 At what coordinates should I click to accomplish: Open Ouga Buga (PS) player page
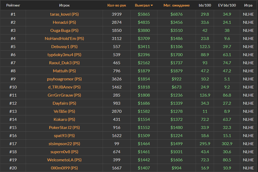64,30
